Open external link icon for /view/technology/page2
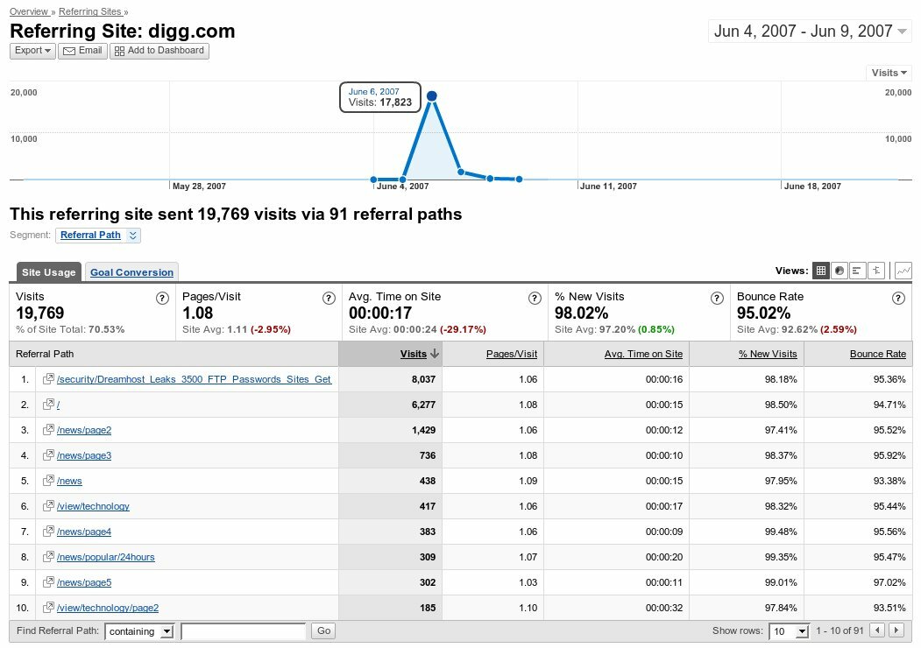Image resolution: width=921 pixels, height=648 pixels. 49,607
